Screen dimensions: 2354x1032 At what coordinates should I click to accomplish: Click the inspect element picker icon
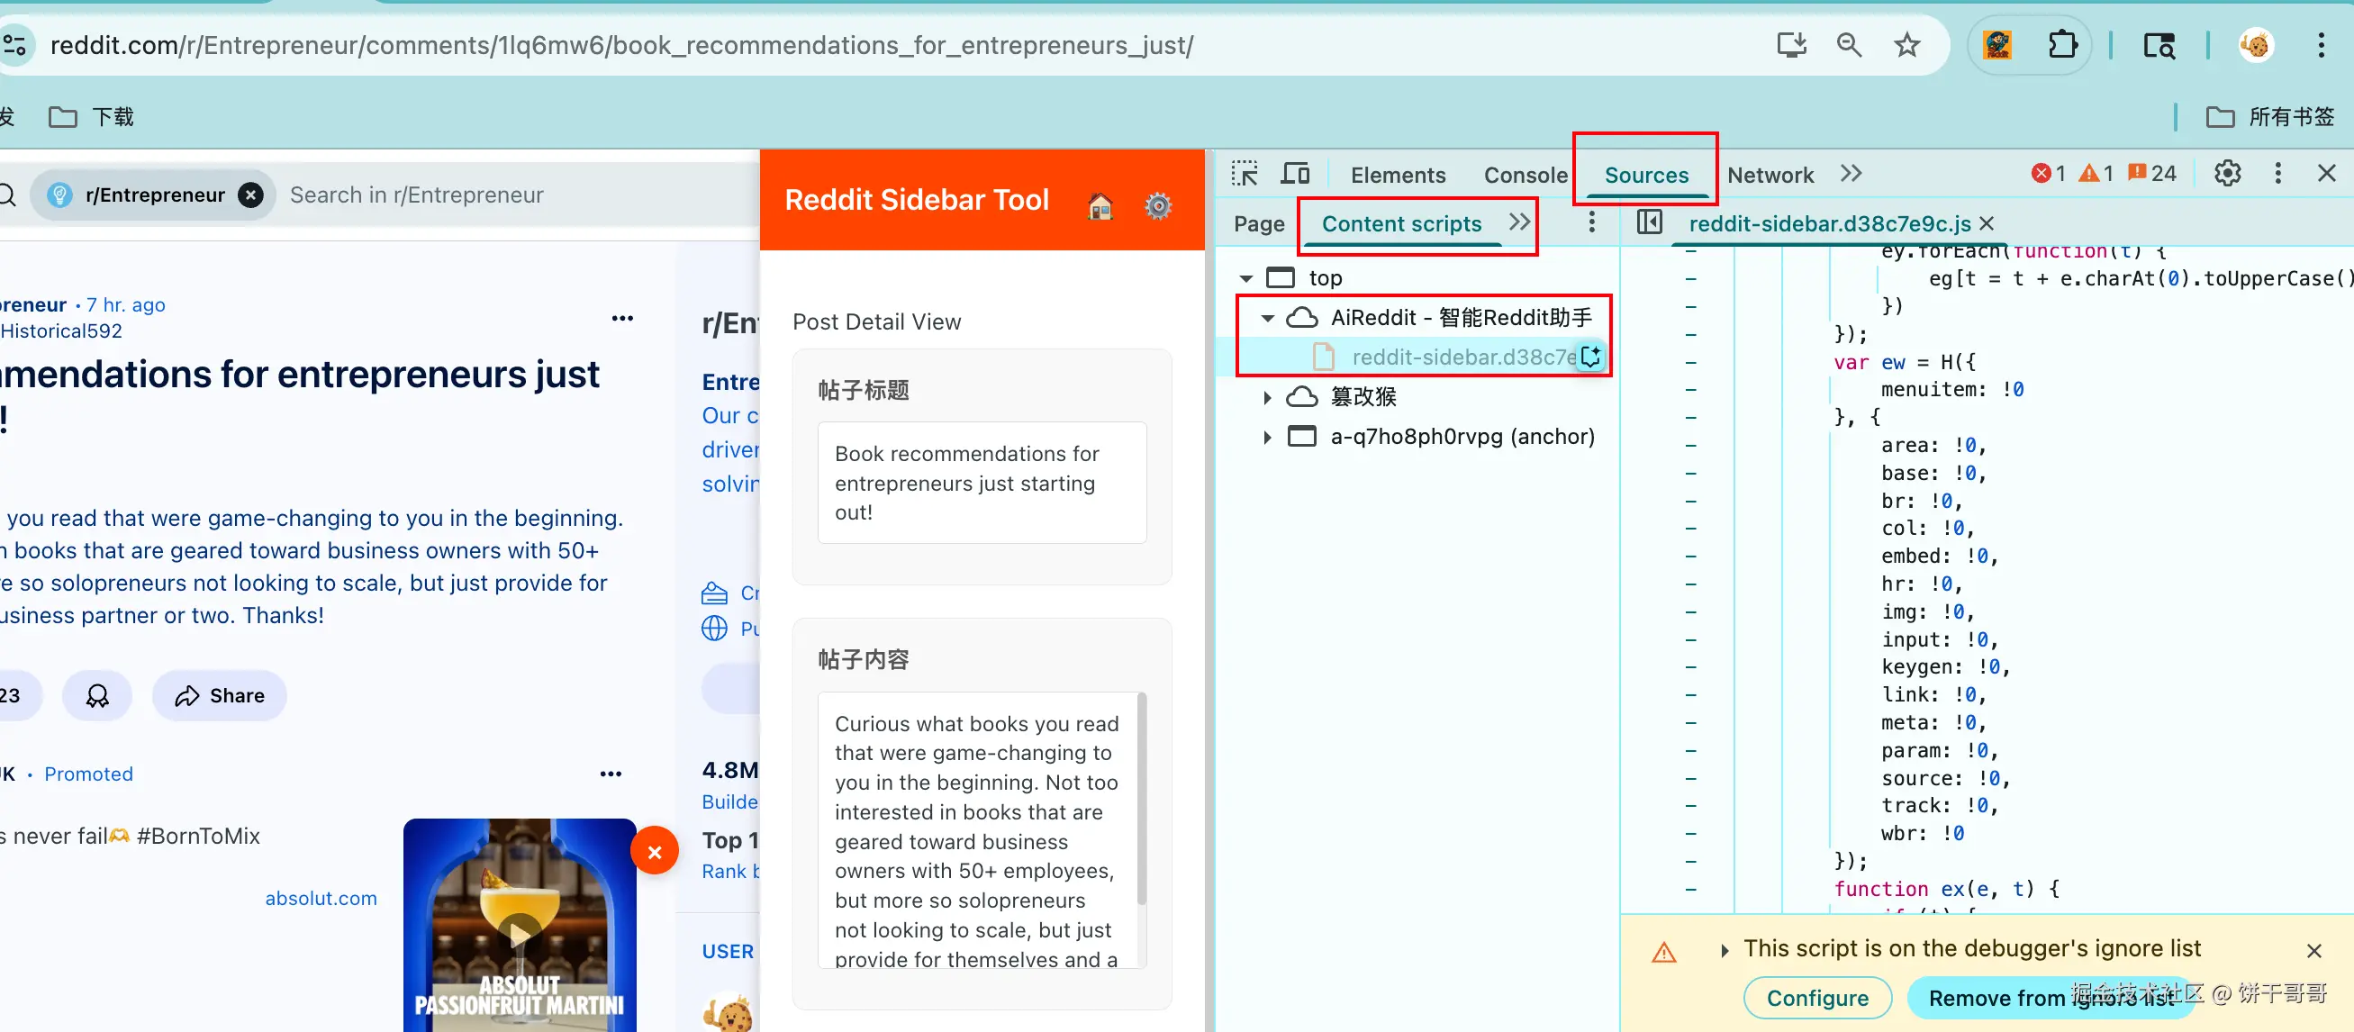pos(1245,174)
